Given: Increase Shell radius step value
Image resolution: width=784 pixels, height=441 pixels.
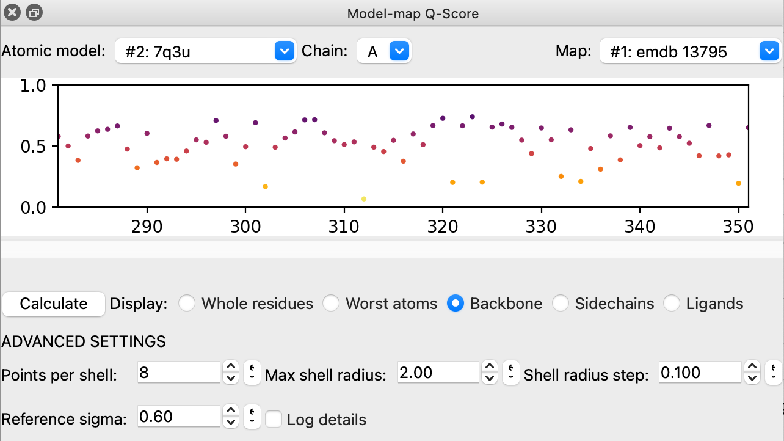Looking at the screenshot, I should 753,366.
